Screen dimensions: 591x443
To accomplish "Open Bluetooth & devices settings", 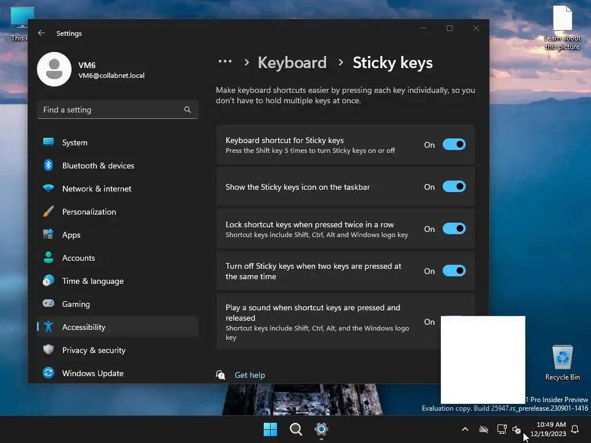I will pos(118,166).
